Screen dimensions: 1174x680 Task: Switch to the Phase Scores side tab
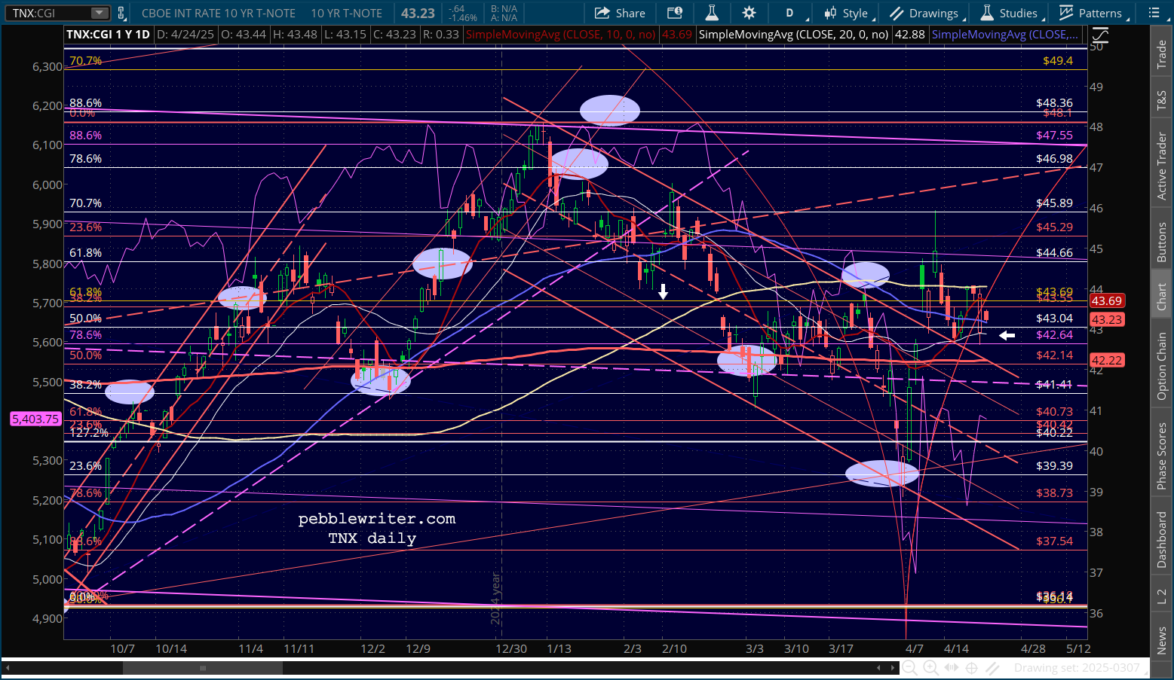tap(1162, 456)
